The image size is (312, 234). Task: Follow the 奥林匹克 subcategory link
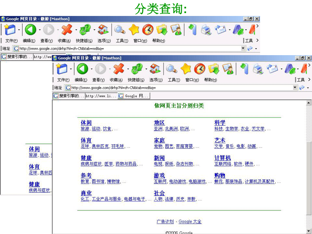[100, 146]
